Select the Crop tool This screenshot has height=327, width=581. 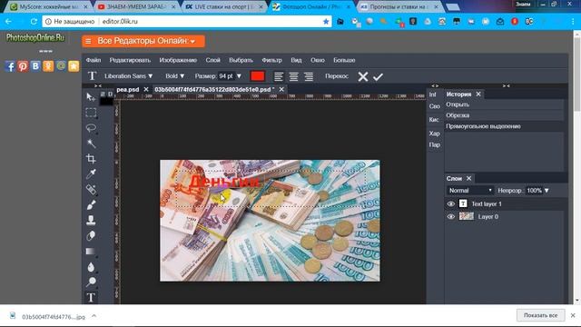(91, 159)
